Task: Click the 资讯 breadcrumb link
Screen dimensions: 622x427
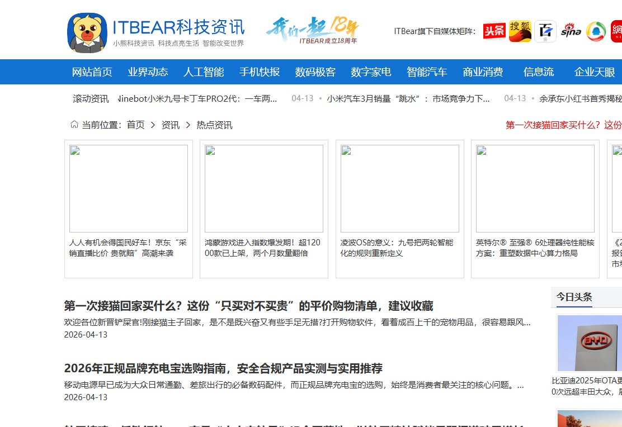Action: (171, 125)
